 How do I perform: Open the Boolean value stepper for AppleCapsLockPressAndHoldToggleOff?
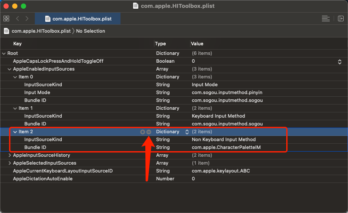(x=340, y=61)
